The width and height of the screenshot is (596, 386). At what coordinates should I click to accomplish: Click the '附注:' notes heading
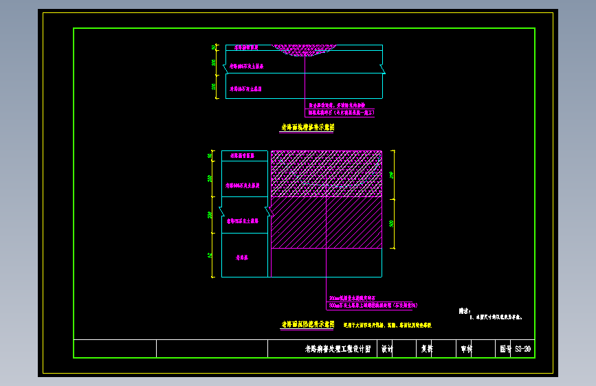click(465, 311)
